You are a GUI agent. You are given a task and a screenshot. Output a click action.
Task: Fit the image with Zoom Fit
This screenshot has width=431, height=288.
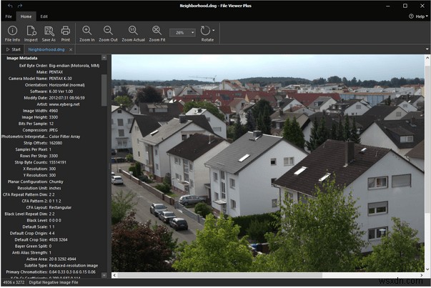pyautogui.click(x=157, y=32)
